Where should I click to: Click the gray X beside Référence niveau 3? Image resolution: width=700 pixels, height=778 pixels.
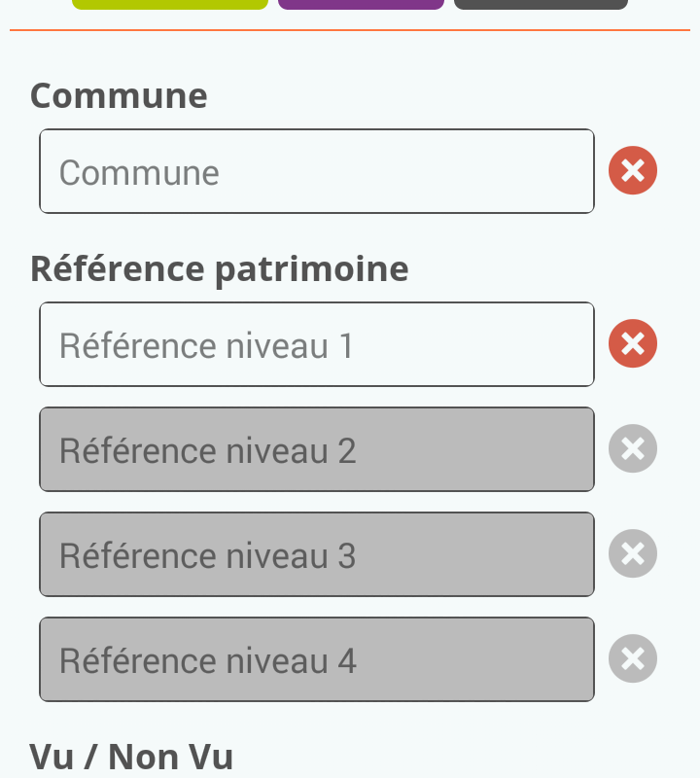click(633, 553)
